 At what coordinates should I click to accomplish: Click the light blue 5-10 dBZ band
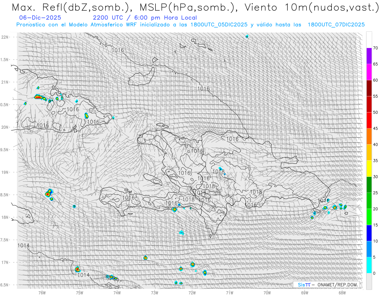[369, 249]
